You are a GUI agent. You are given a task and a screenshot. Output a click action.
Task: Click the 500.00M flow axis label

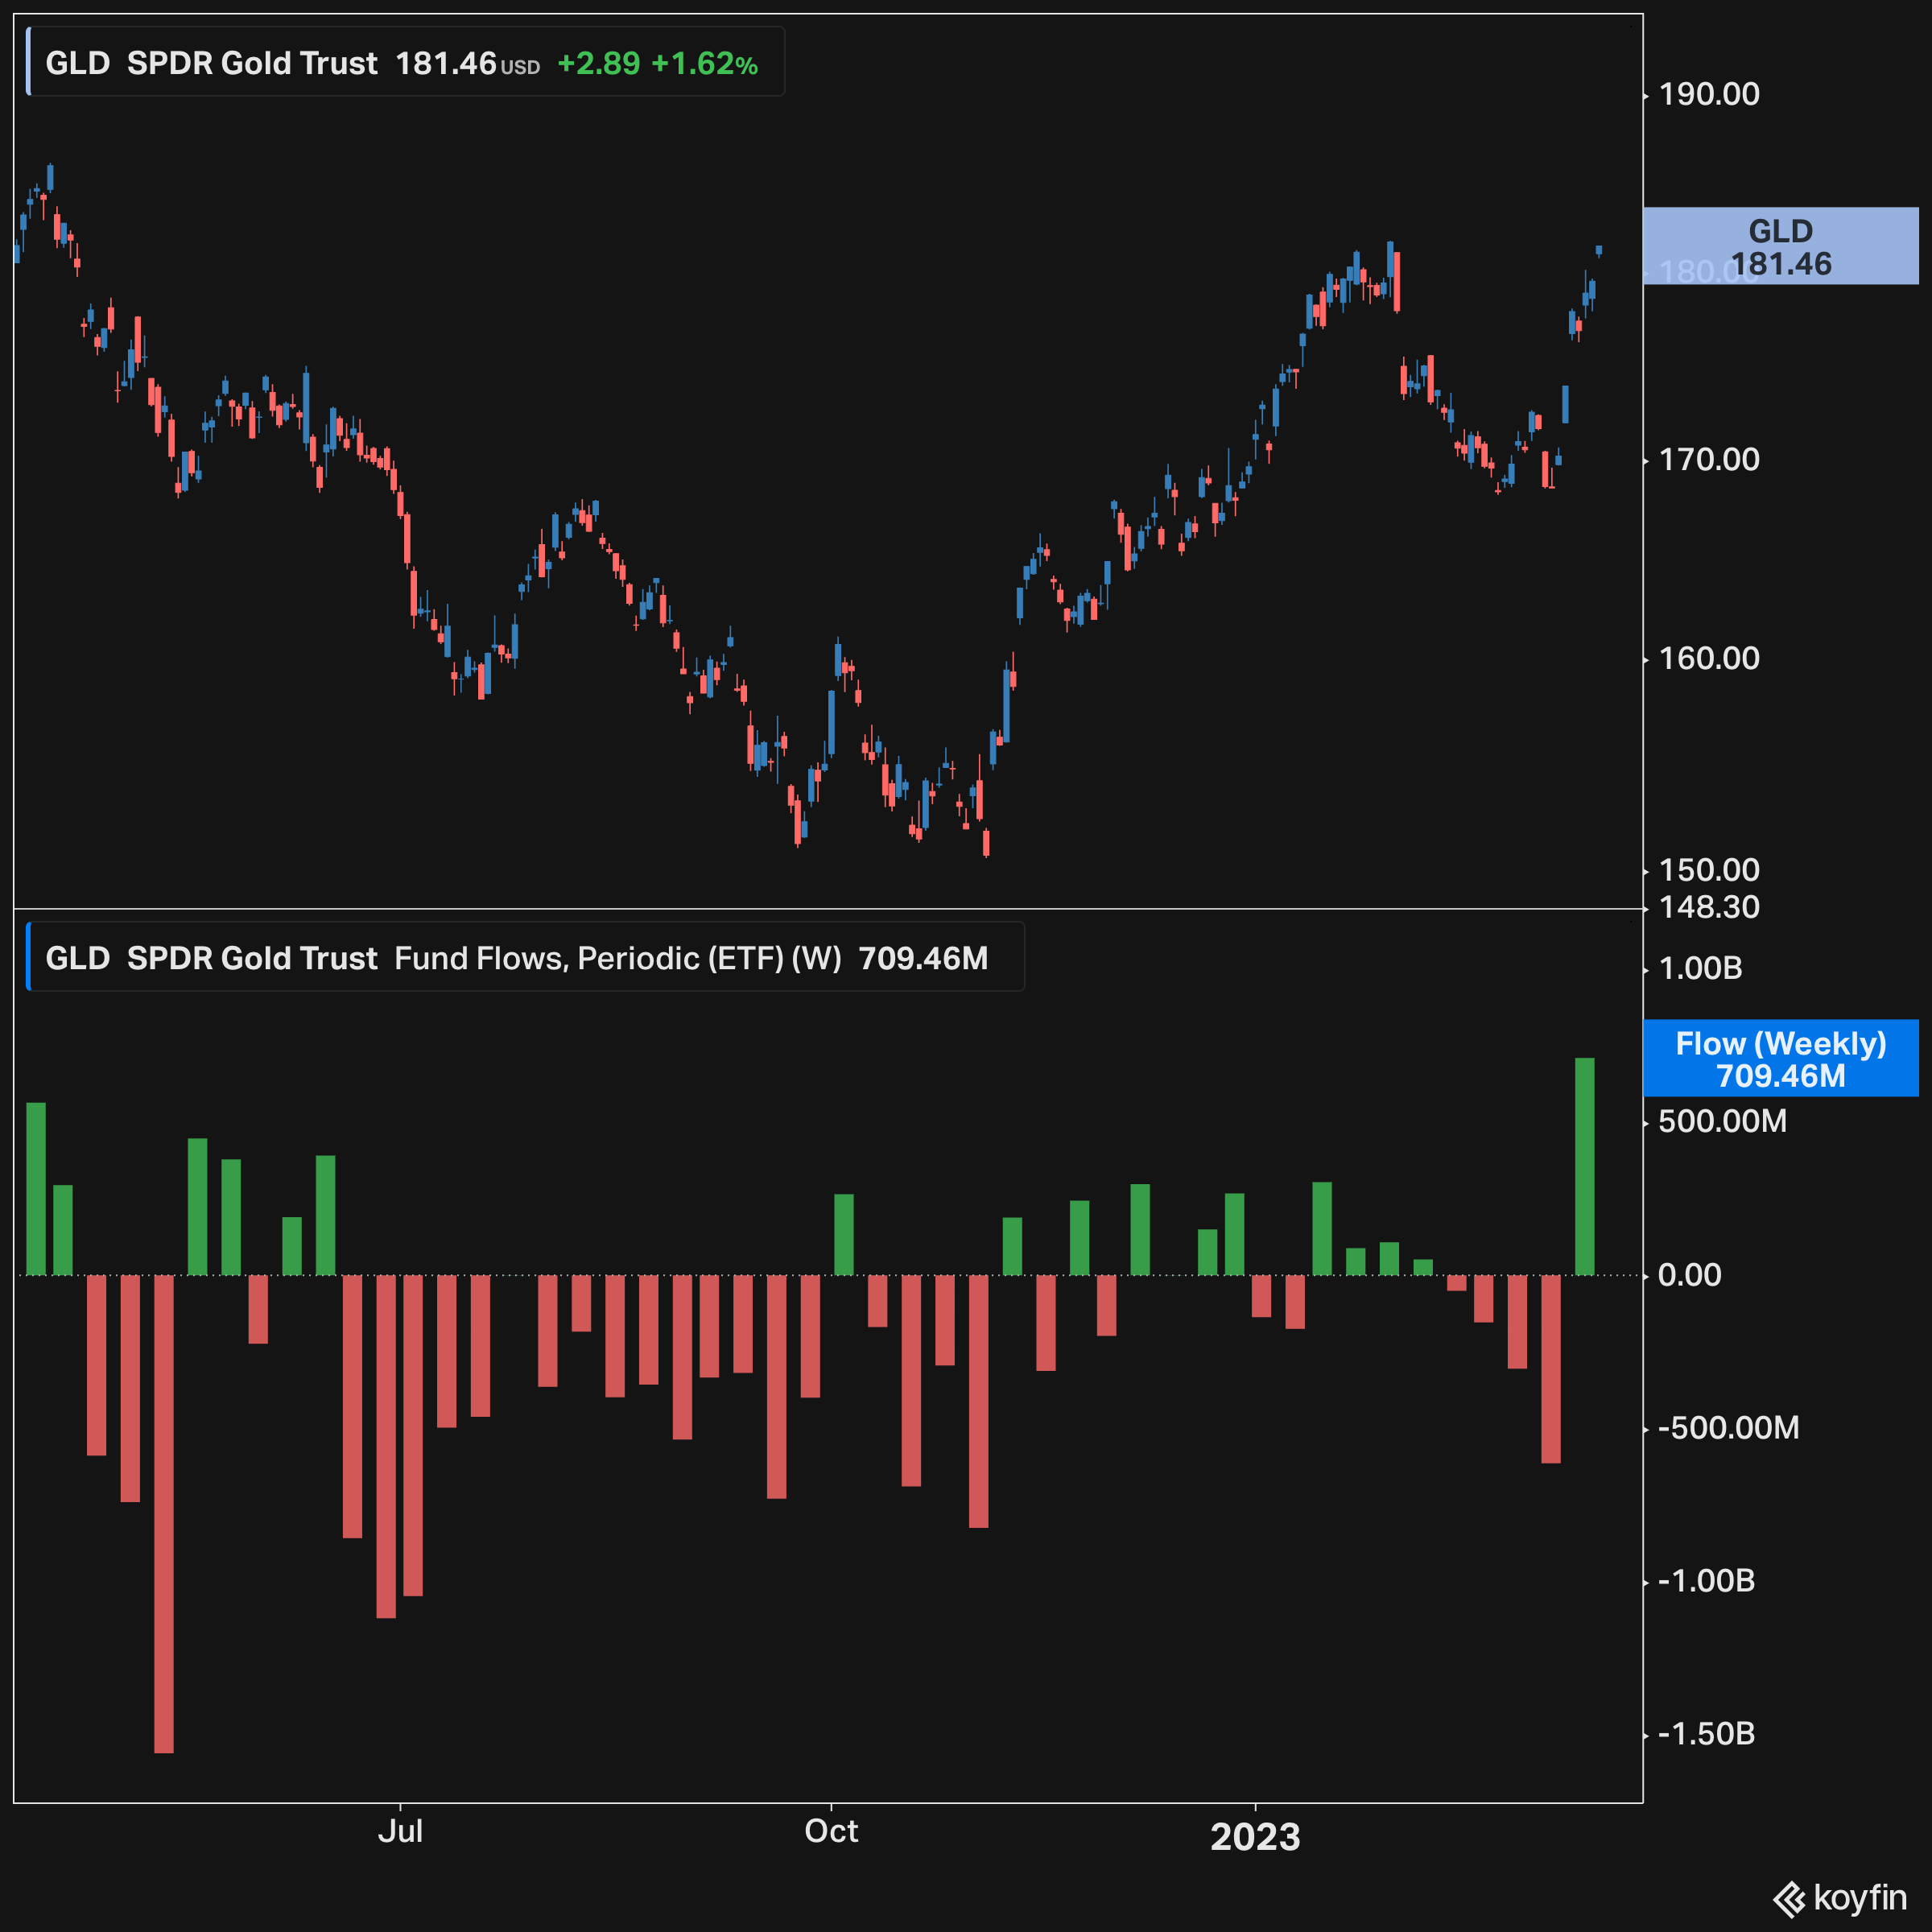coord(1722,1121)
